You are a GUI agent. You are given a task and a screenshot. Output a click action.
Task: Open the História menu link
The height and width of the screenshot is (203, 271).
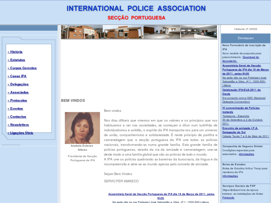point(15,52)
